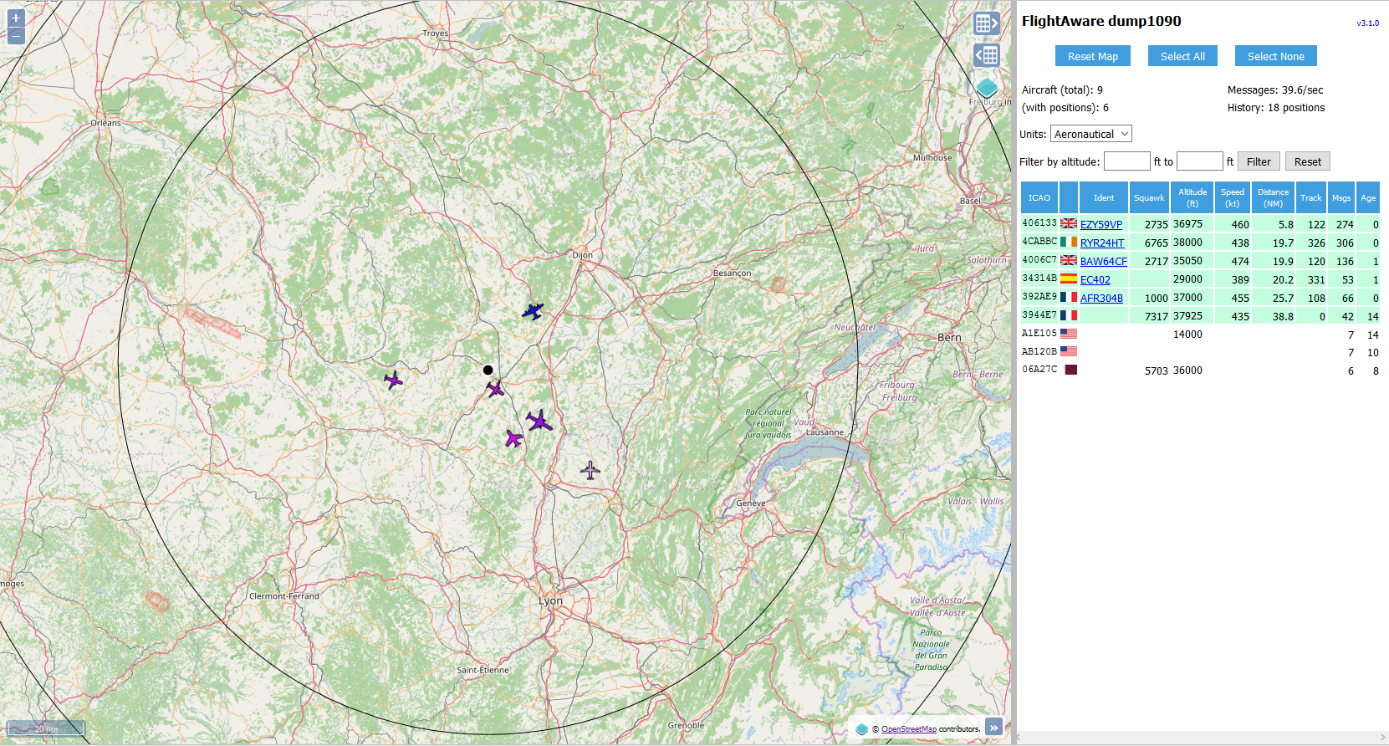Apply altitude filter with Filter button

tap(1259, 161)
